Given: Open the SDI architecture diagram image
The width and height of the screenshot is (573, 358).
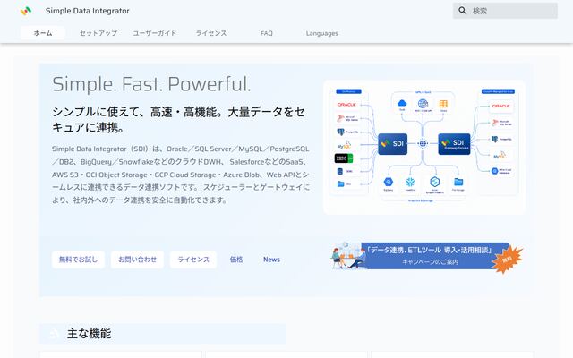Looking at the screenshot, I should (424, 147).
